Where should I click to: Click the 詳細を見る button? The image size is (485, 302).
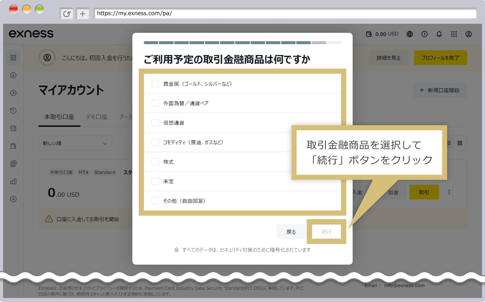[389, 58]
